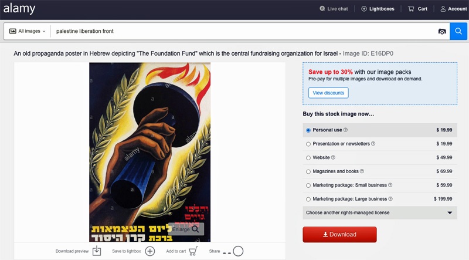
Task: Select the Website license radio button
Action: tap(308, 158)
